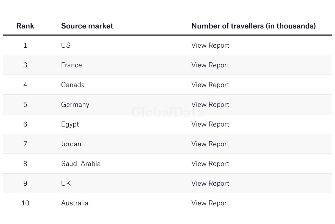Open the Jordan View Report link
This screenshot has height=224, width=335.
pos(210,144)
